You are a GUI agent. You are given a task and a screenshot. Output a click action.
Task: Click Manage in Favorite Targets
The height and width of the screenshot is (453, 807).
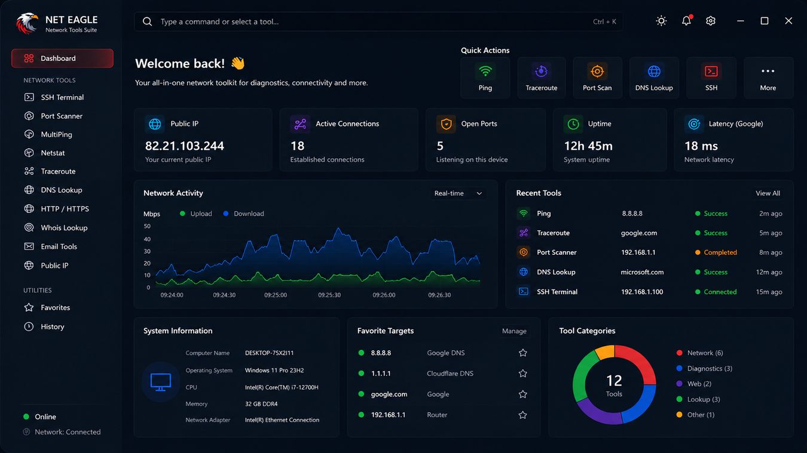point(514,331)
